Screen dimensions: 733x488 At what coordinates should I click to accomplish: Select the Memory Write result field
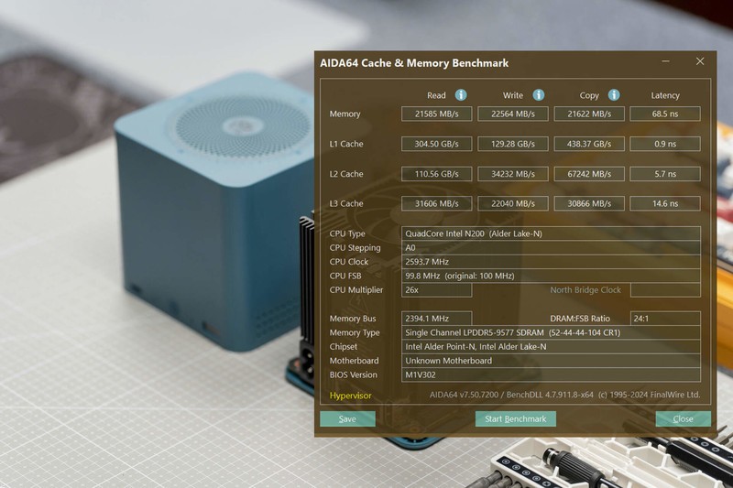(x=513, y=114)
